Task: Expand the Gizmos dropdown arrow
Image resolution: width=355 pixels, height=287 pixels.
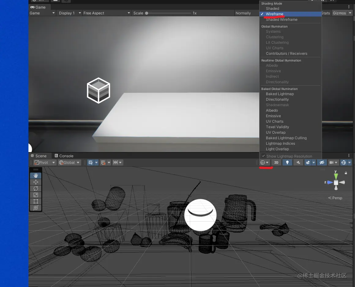Action: click(x=350, y=13)
